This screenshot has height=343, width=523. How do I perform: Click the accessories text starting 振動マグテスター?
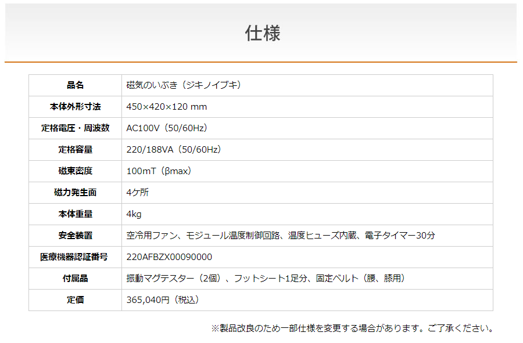click(x=266, y=279)
